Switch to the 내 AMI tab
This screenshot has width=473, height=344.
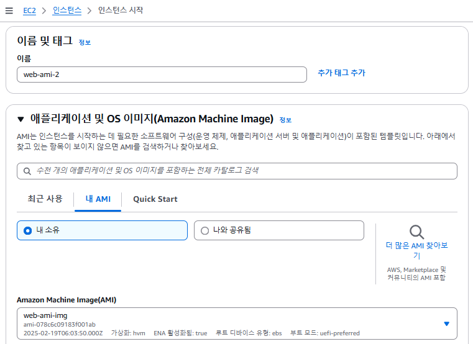tap(98, 199)
